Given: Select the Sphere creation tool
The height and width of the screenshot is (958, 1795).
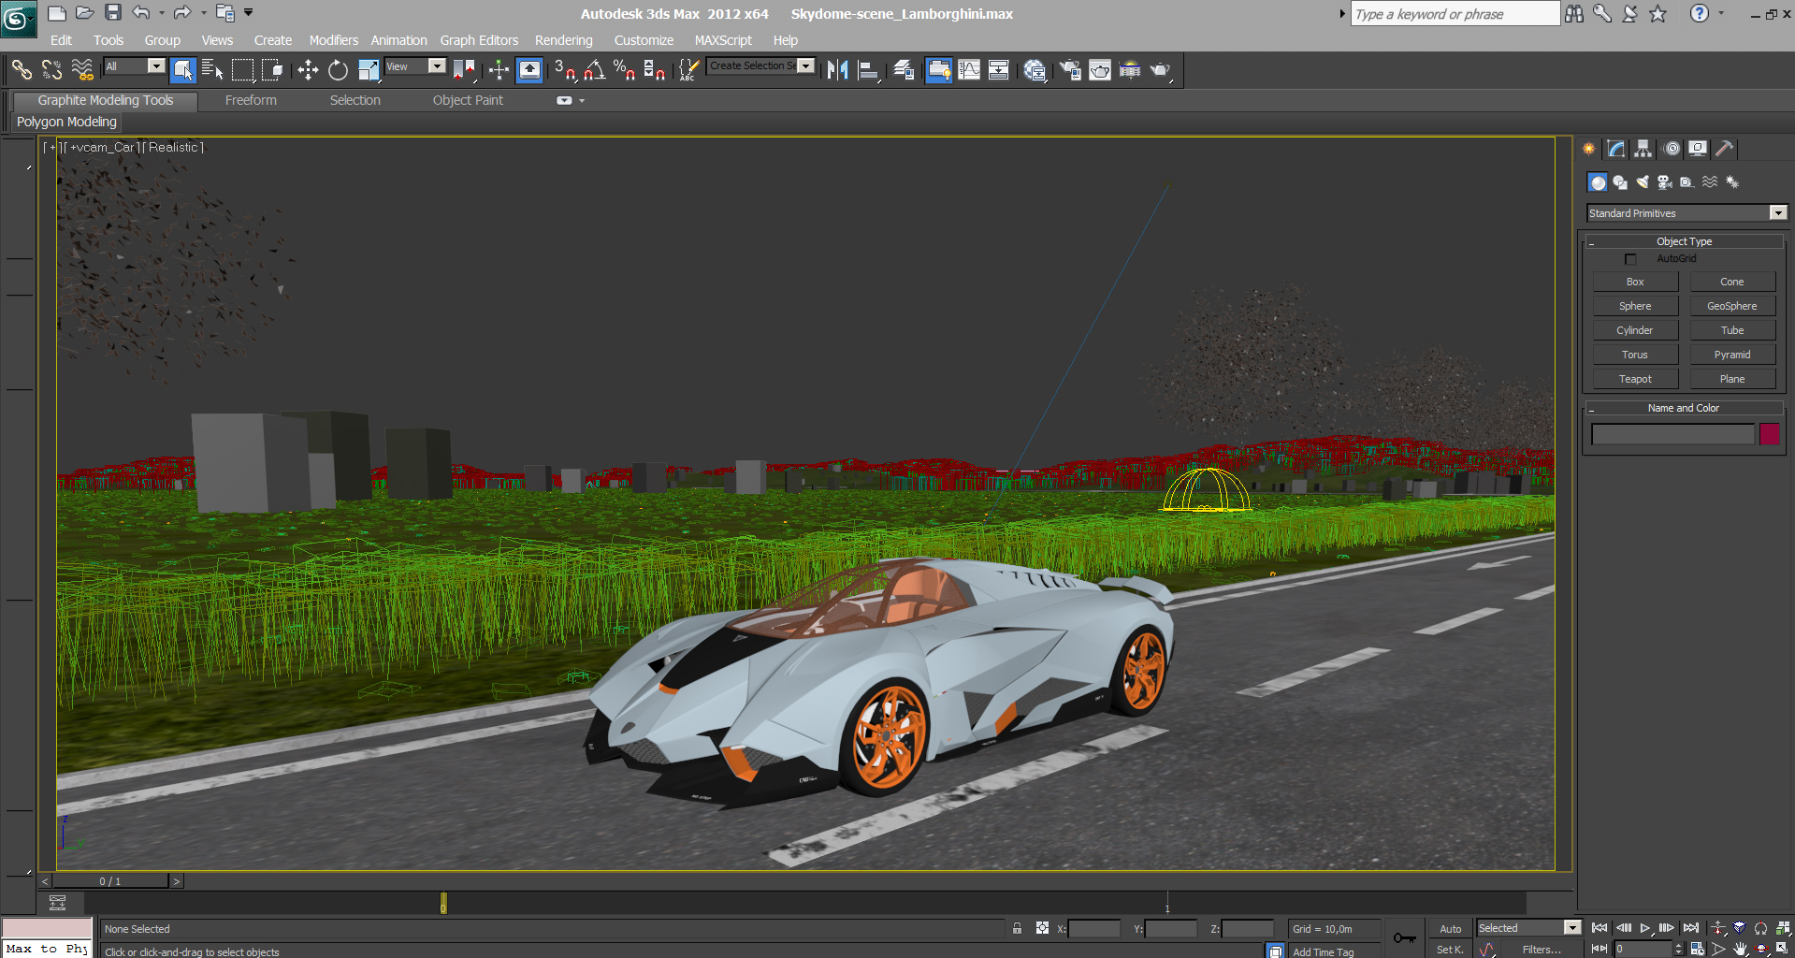Looking at the screenshot, I should (x=1634, y=305).
